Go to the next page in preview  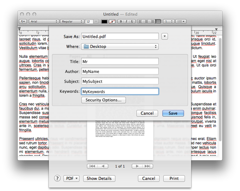(137, 166)
